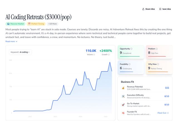Viewport: 178px width, 126px height.
Task: Click the money bag Revenue Potential icon
Action: pos(123,88)
